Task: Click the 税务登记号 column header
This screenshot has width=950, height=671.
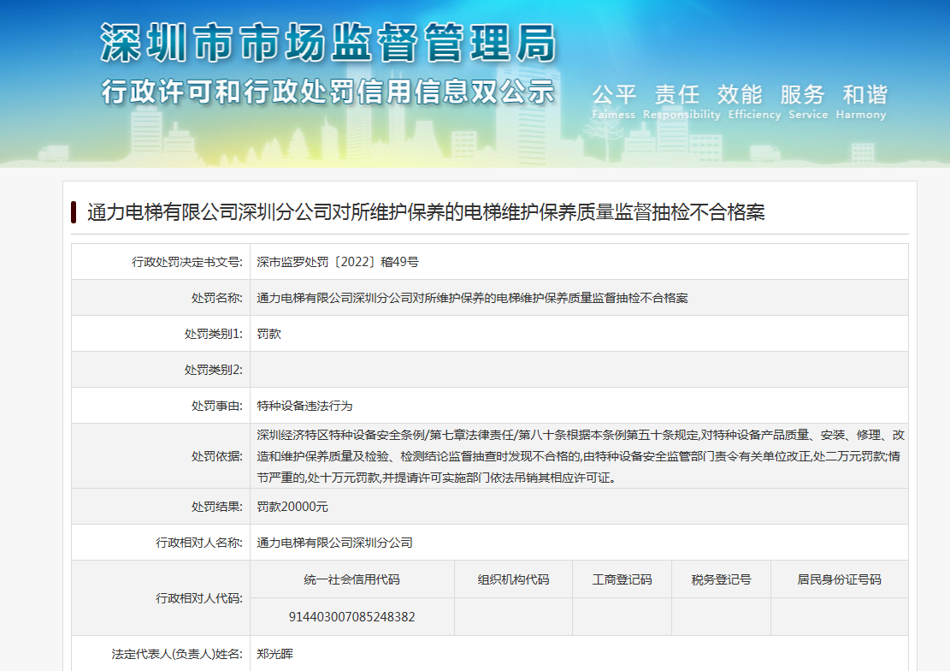Action: click(721, 579)
